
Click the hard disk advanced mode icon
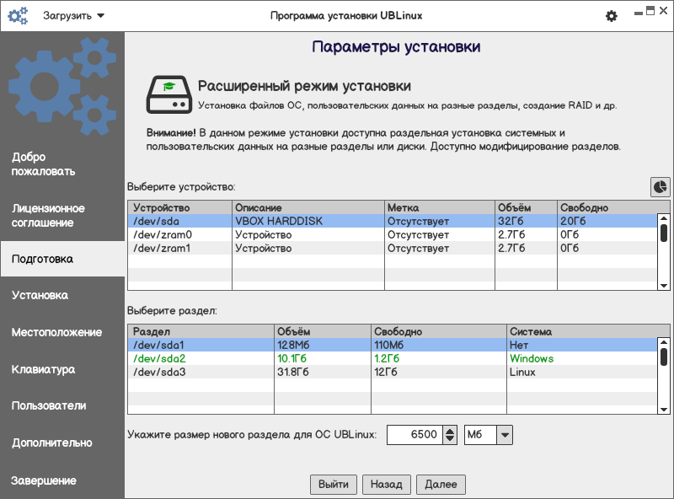pyautogui.click(x=168, y=94)
